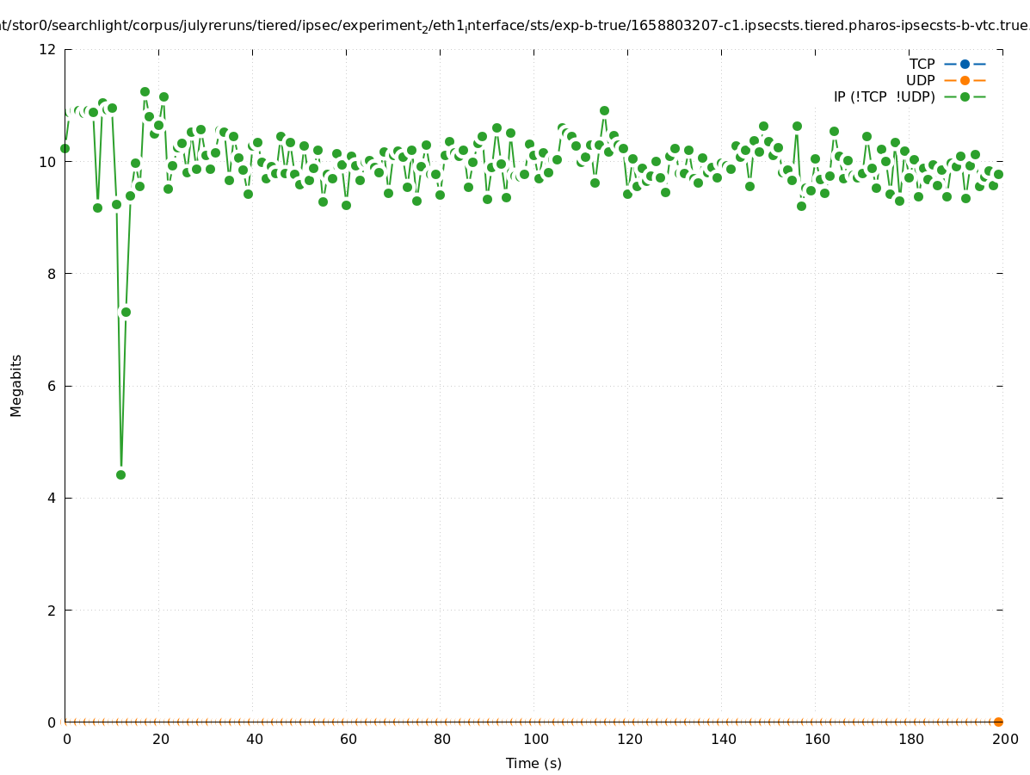The width and height of the screenshot is (1030, 775).
Task: Click the first green data point at time 0
Action: coord(65,148)
